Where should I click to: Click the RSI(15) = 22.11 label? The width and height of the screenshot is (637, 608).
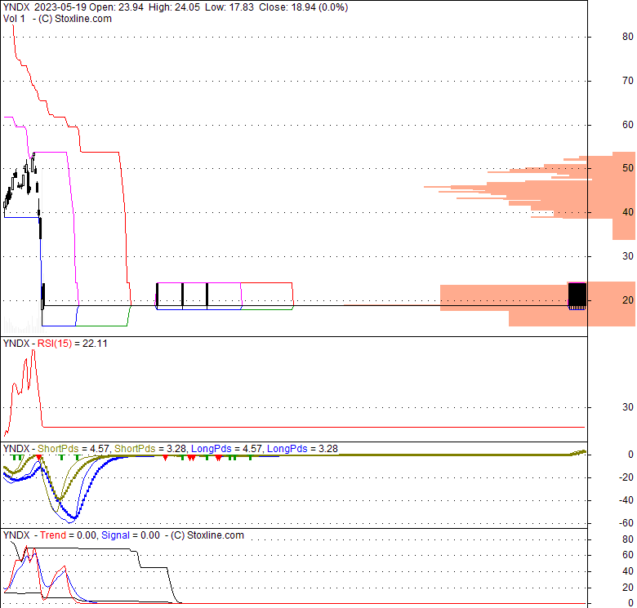tap(56, 344)
